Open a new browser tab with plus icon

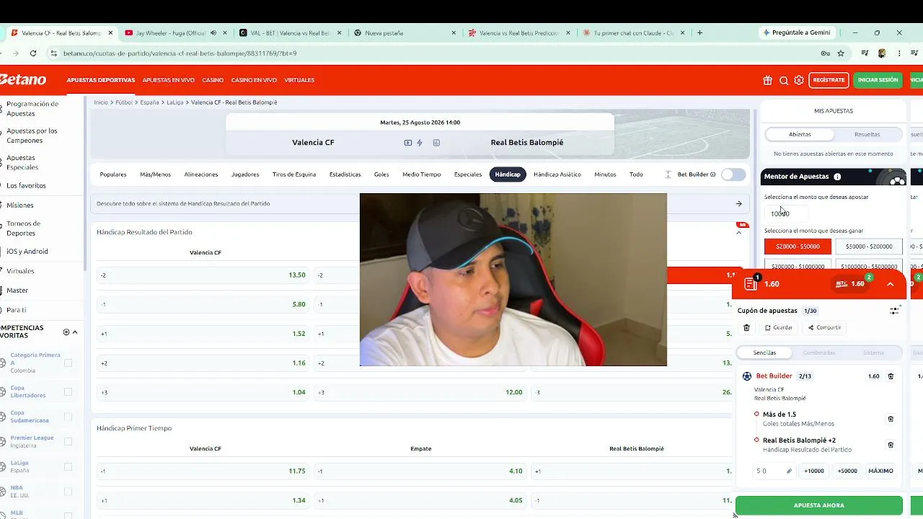pyautogui.click(x=699, y=32)
